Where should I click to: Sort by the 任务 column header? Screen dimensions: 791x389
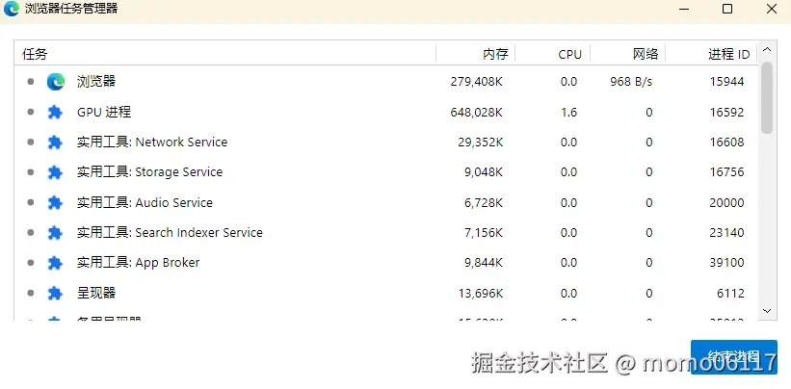click(x=225, y=54)
